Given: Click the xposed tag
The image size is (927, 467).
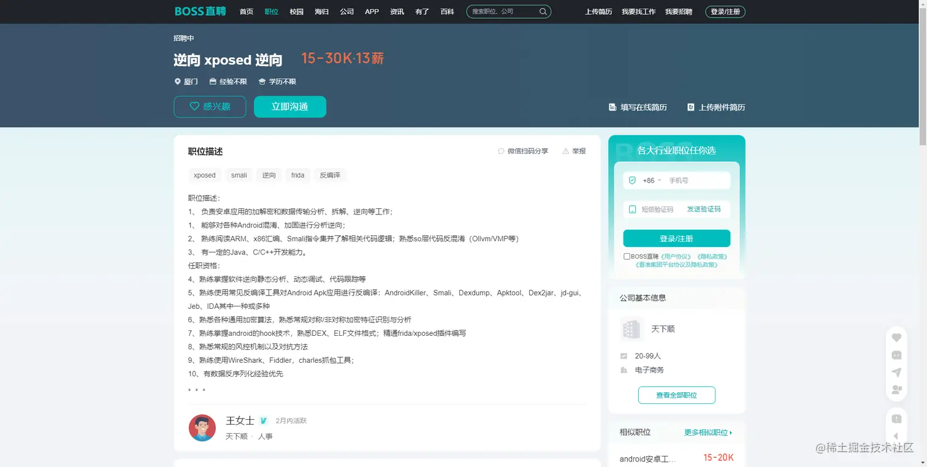Looking at the screenshot, I should pos(205,175).
